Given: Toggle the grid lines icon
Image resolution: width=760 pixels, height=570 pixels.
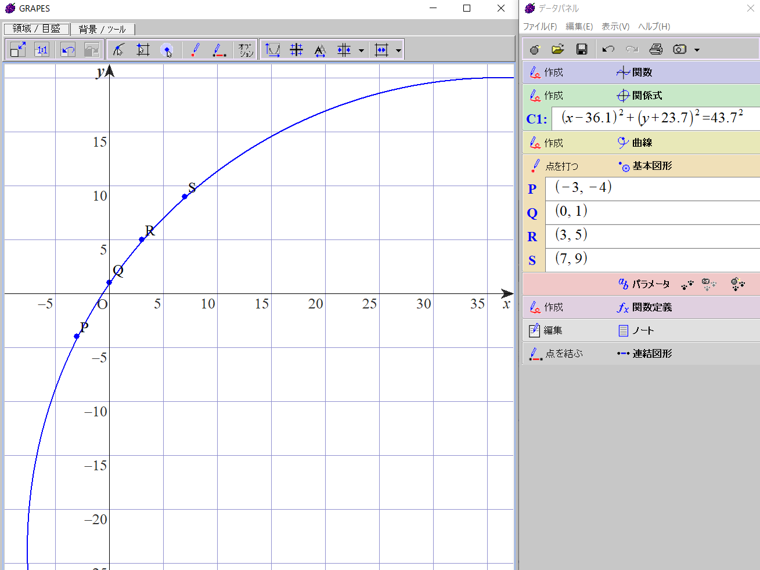Looking at the screenshot, I should [296, 50].
